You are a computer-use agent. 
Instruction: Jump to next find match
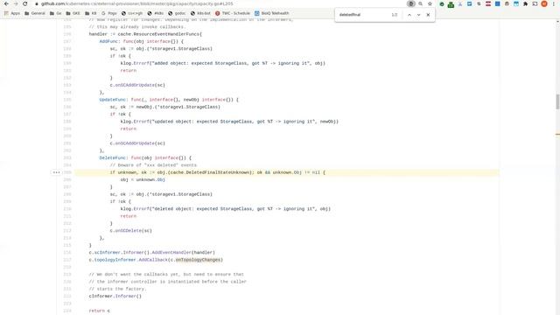pos(418,15)
